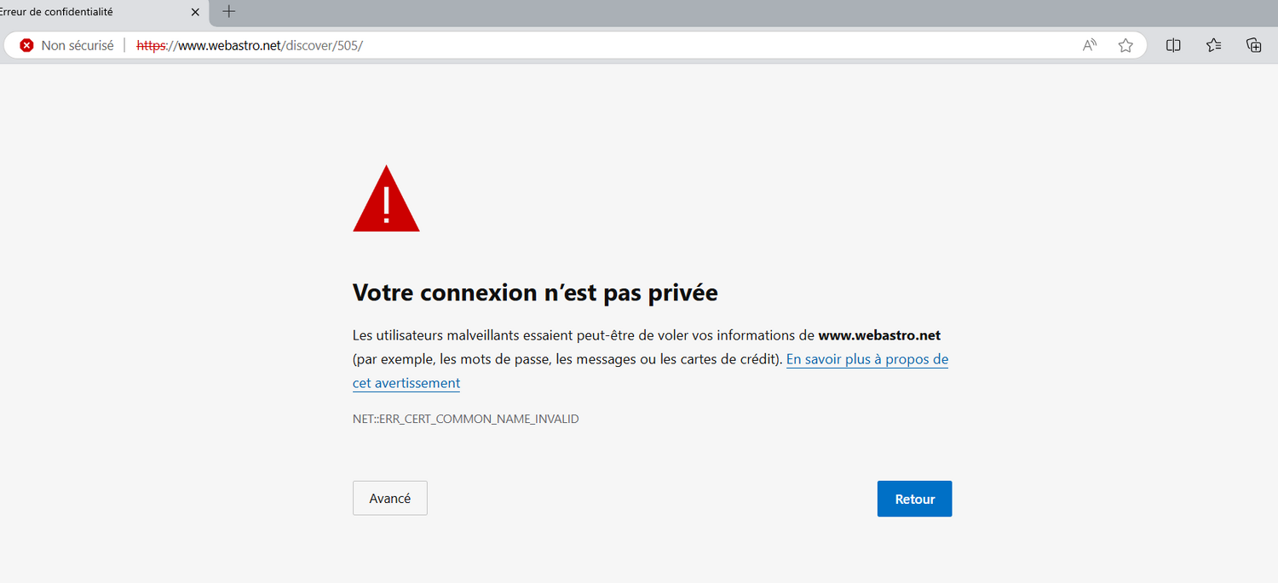Open a new tab with the plus icon
The width and height of the screenshot is (1278, 583).
click(228, 12)
